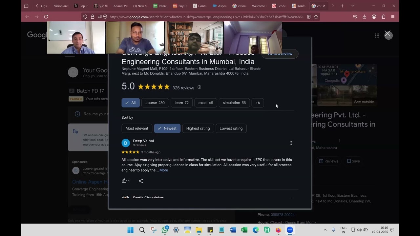Screen dimensions: 420x236
Task: Like Deep Velhal's review
Action: 124,181
